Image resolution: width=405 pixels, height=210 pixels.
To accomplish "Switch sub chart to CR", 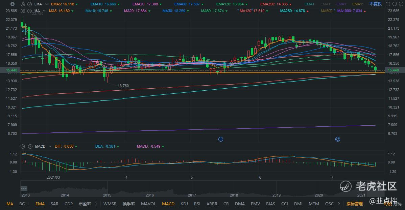I will tap(226, 204).
